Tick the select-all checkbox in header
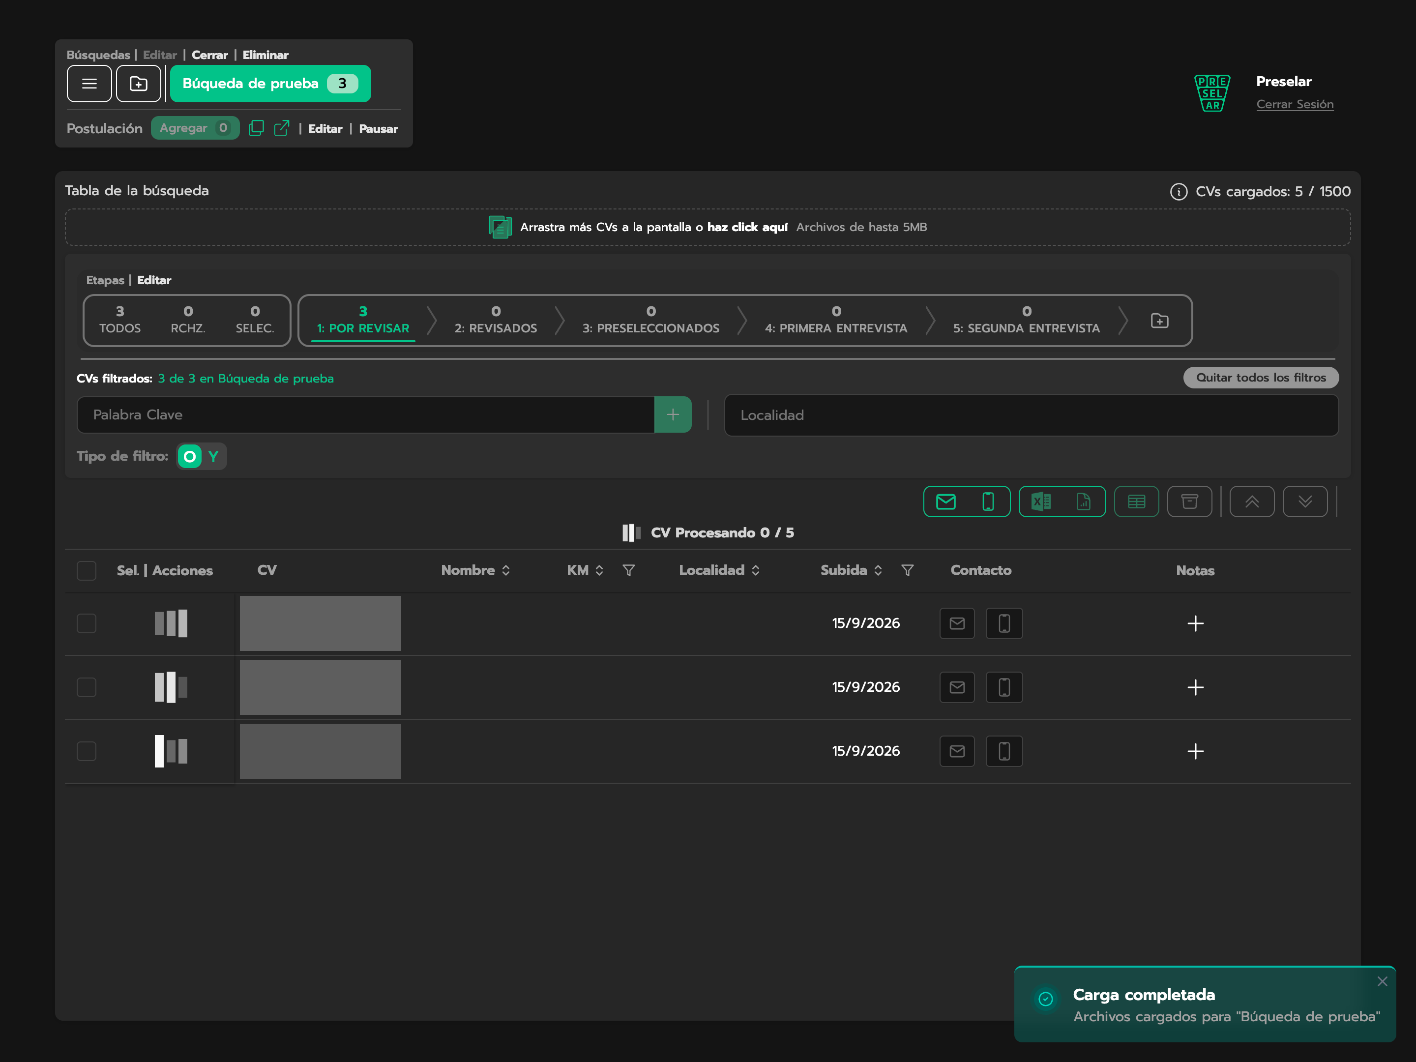 click(87, 570)
